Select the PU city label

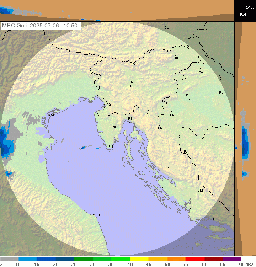point(111,146)
